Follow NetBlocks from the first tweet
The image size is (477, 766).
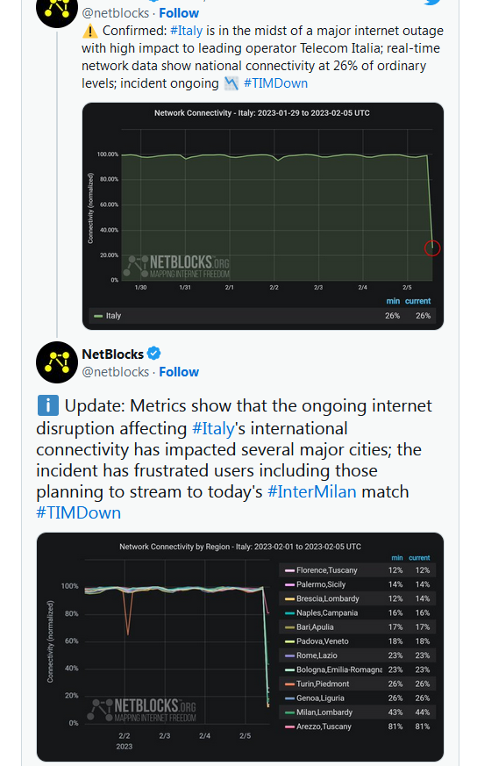pos(179,13)
